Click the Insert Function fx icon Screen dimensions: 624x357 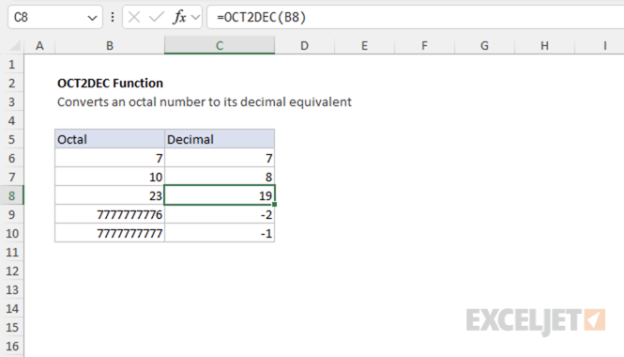point(179,17)
